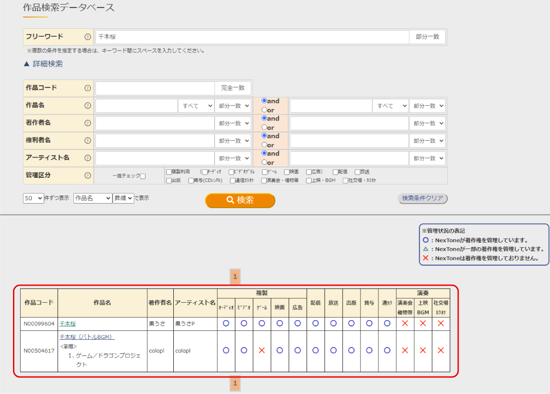
Task: Open the second 部分一致 dropdown for 権利者名
Action: (427, 141)
